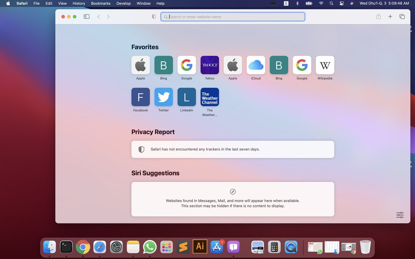Click the Privacy Report tracker summary card

tap(233, 149)
